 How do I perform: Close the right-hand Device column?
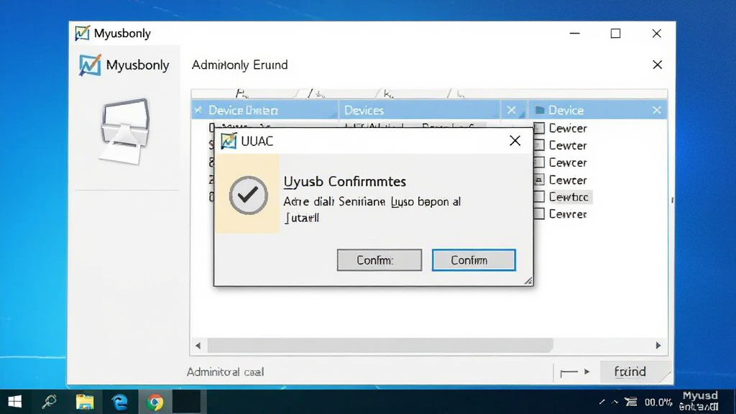pos(657,110)
